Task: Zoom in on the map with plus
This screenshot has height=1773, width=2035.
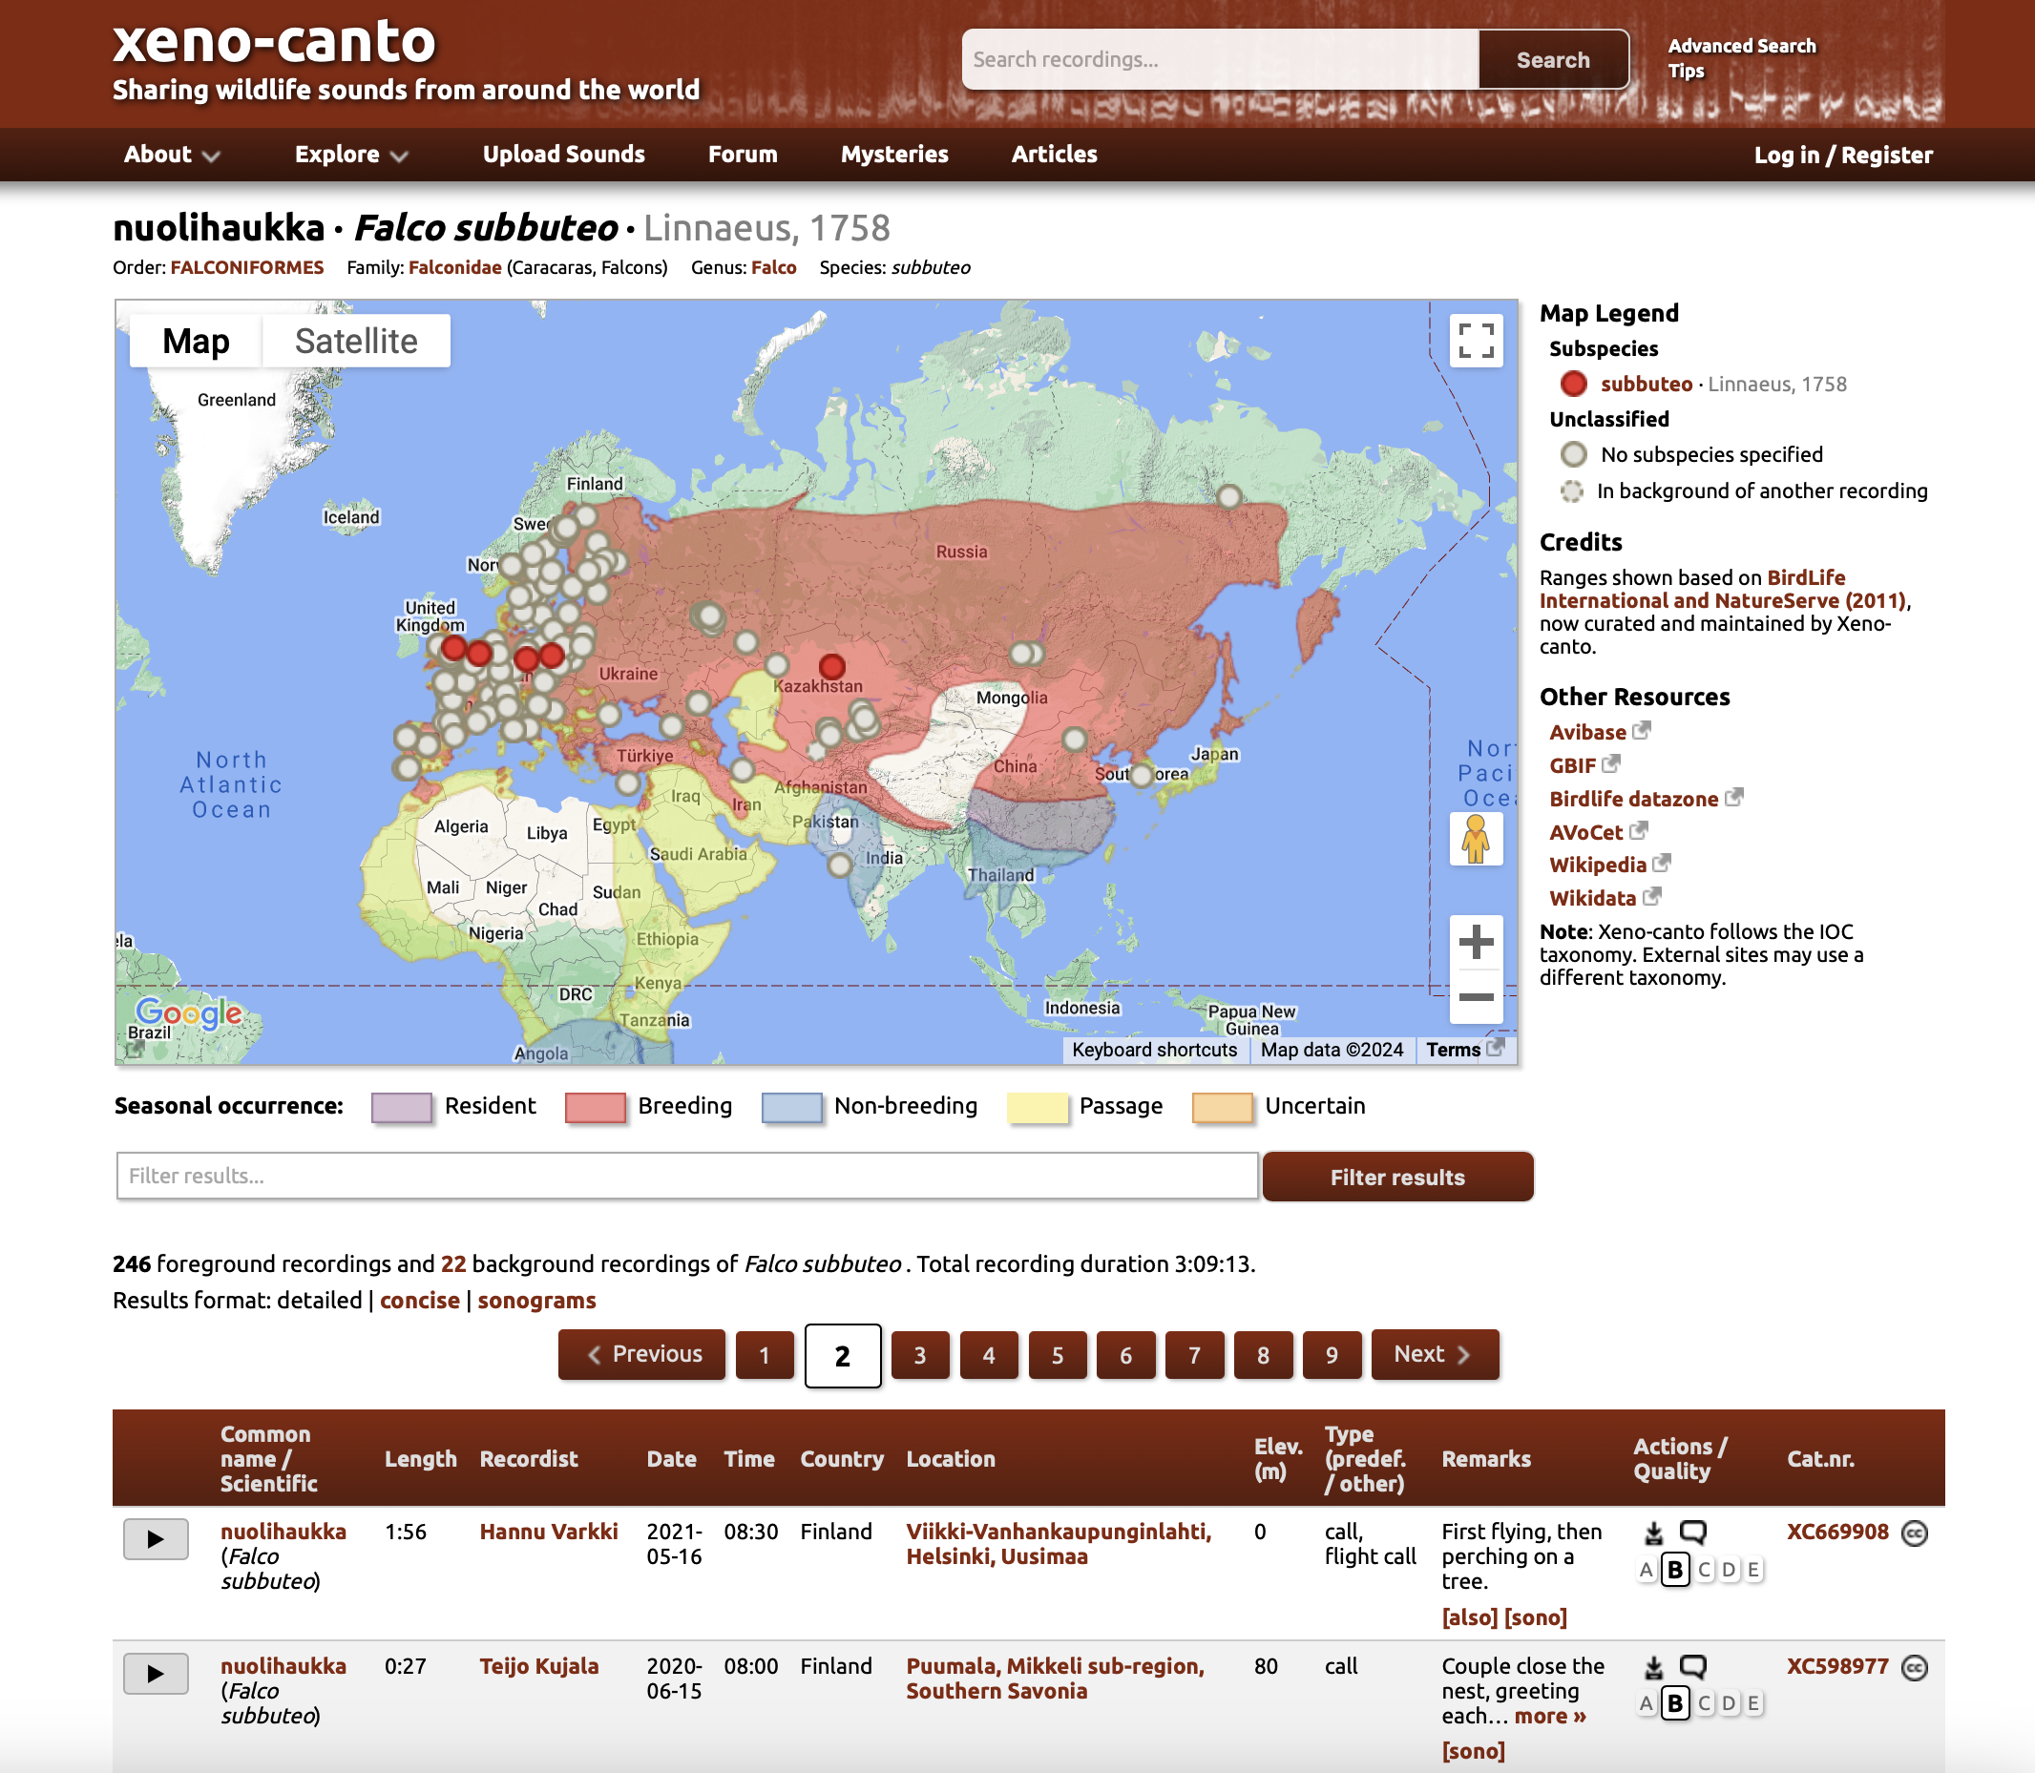Action: pos(1476,942)
